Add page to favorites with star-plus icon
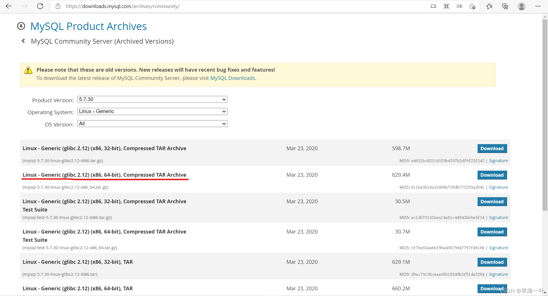This screenshot has height=296, width=548. click(472, 6)
